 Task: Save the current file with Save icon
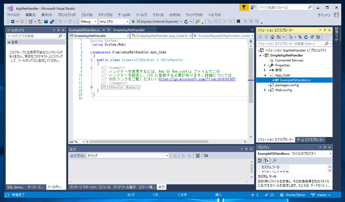pos(46,22)
